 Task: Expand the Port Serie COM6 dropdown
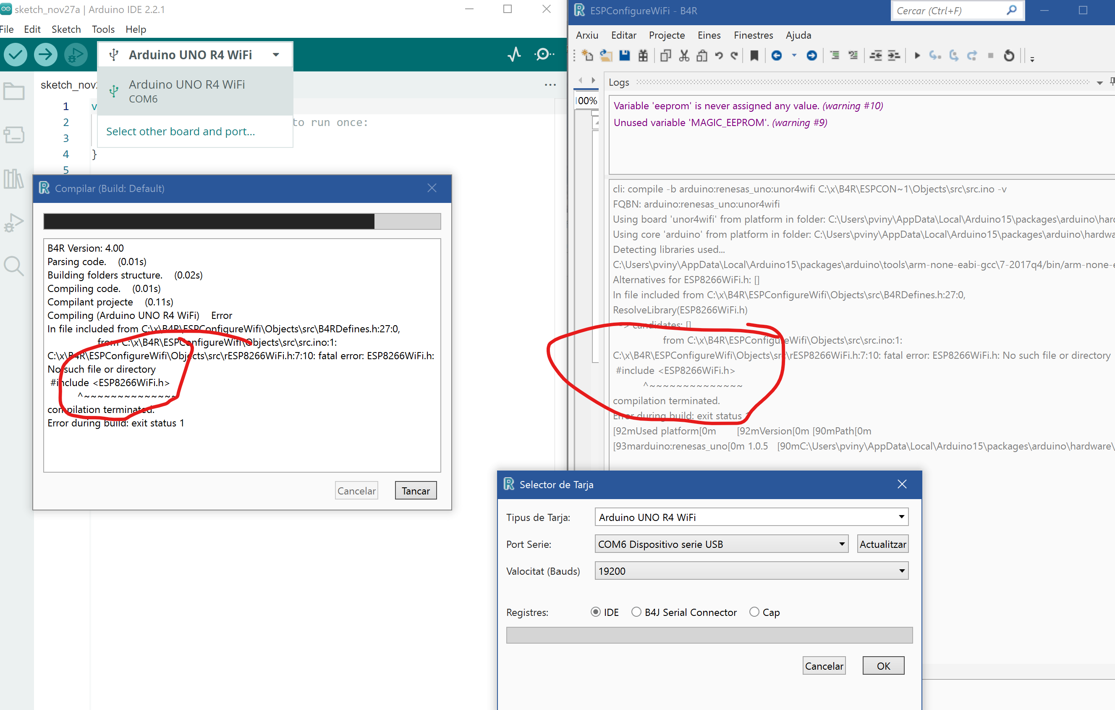coord(841,544)
